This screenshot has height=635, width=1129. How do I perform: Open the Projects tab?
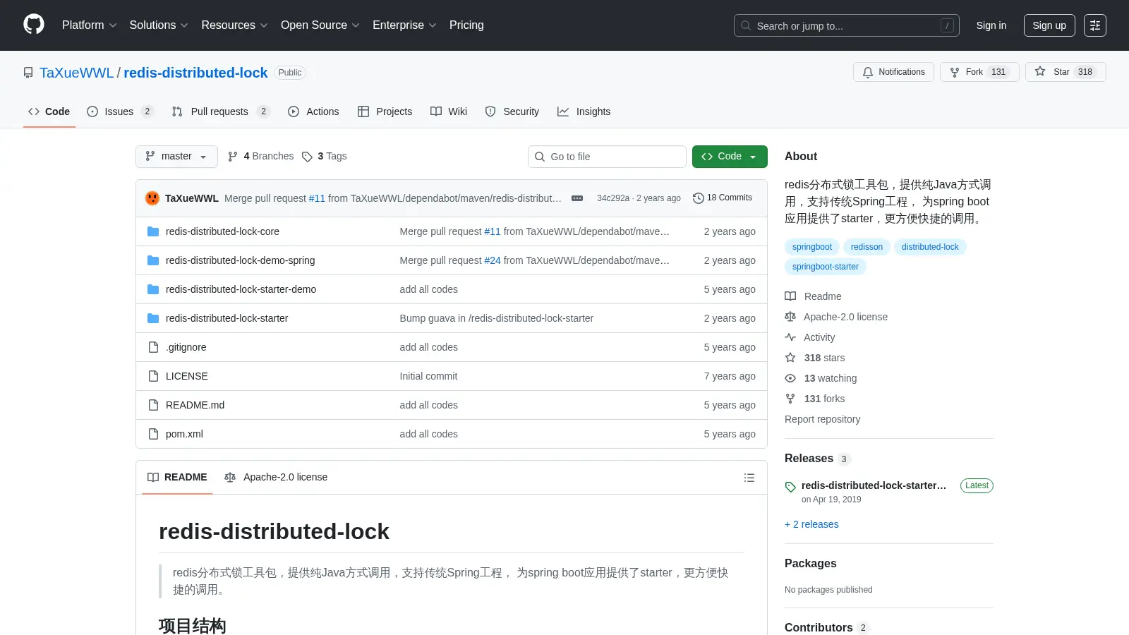[385, 111]
